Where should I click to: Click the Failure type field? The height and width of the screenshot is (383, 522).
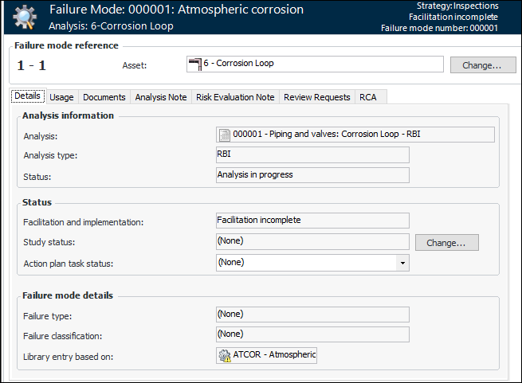point(312,315)
